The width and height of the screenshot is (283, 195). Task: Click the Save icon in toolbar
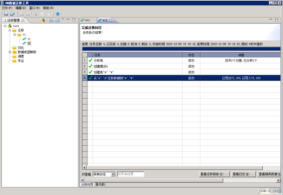pyautogui.click(x=6, y=14)
